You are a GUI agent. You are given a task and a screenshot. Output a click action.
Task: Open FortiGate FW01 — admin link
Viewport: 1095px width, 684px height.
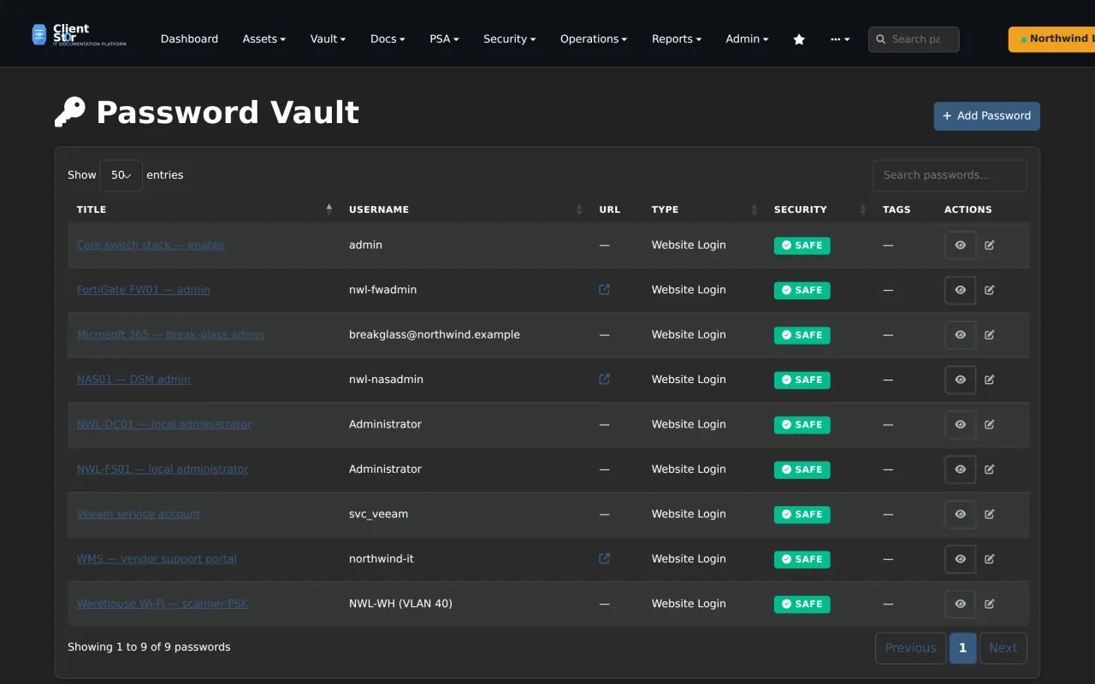pyautogui.click(x=144, y=290)
